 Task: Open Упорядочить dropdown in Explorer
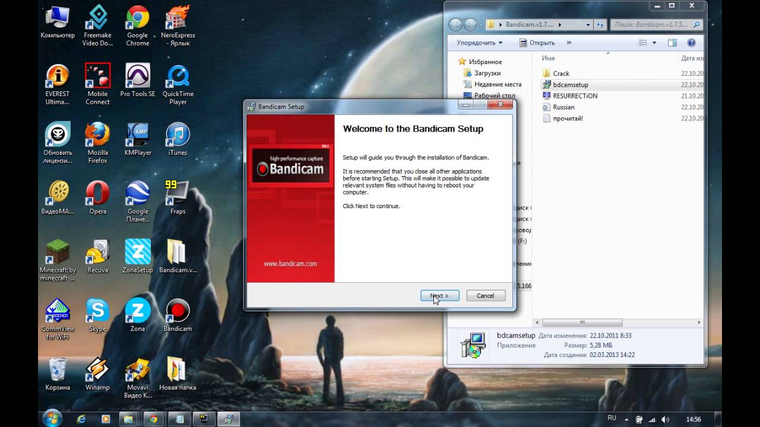tap(479, 43)
